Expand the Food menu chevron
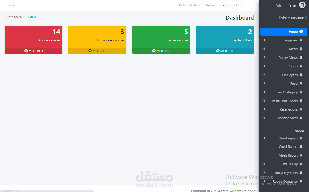 pos(264,83)
